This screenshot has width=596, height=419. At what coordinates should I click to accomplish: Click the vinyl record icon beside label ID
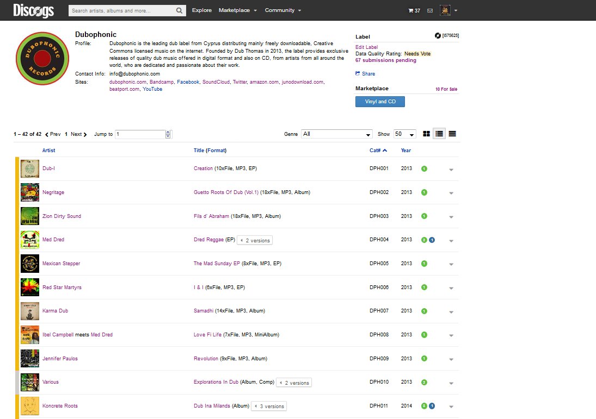(x=438, y=35)
